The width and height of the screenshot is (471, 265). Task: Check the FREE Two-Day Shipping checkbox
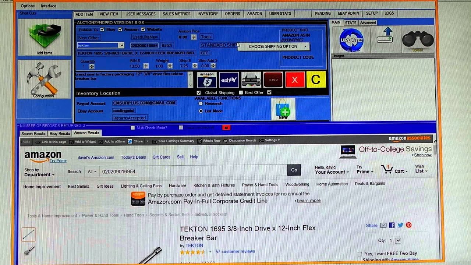coord(360,254)
